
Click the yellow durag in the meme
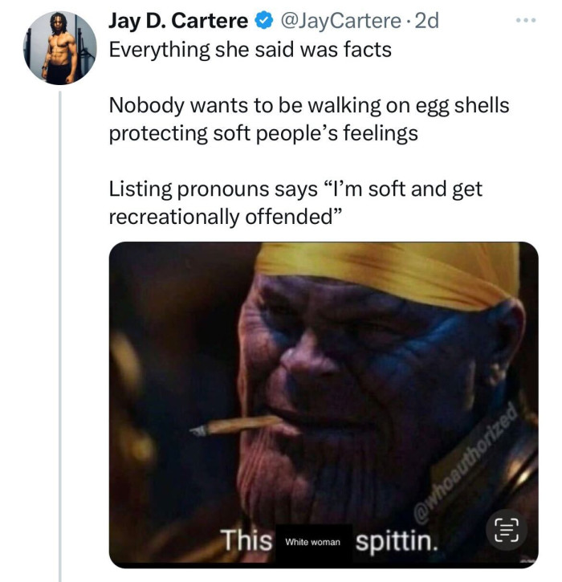388,275
